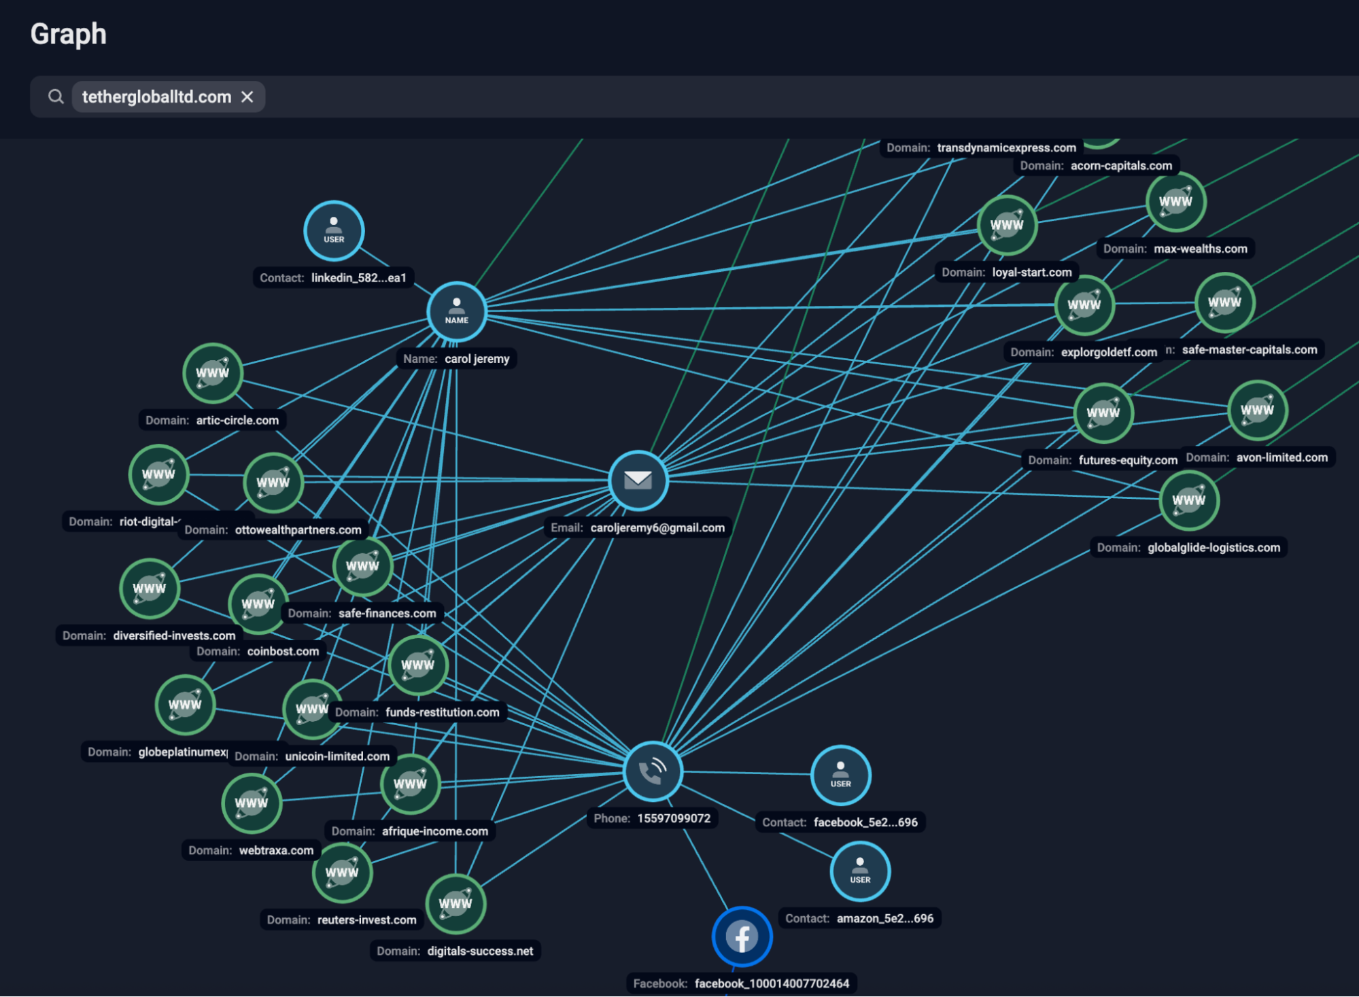
Task: Select the phone node 15597099072
Action: (x=653, y=771)
